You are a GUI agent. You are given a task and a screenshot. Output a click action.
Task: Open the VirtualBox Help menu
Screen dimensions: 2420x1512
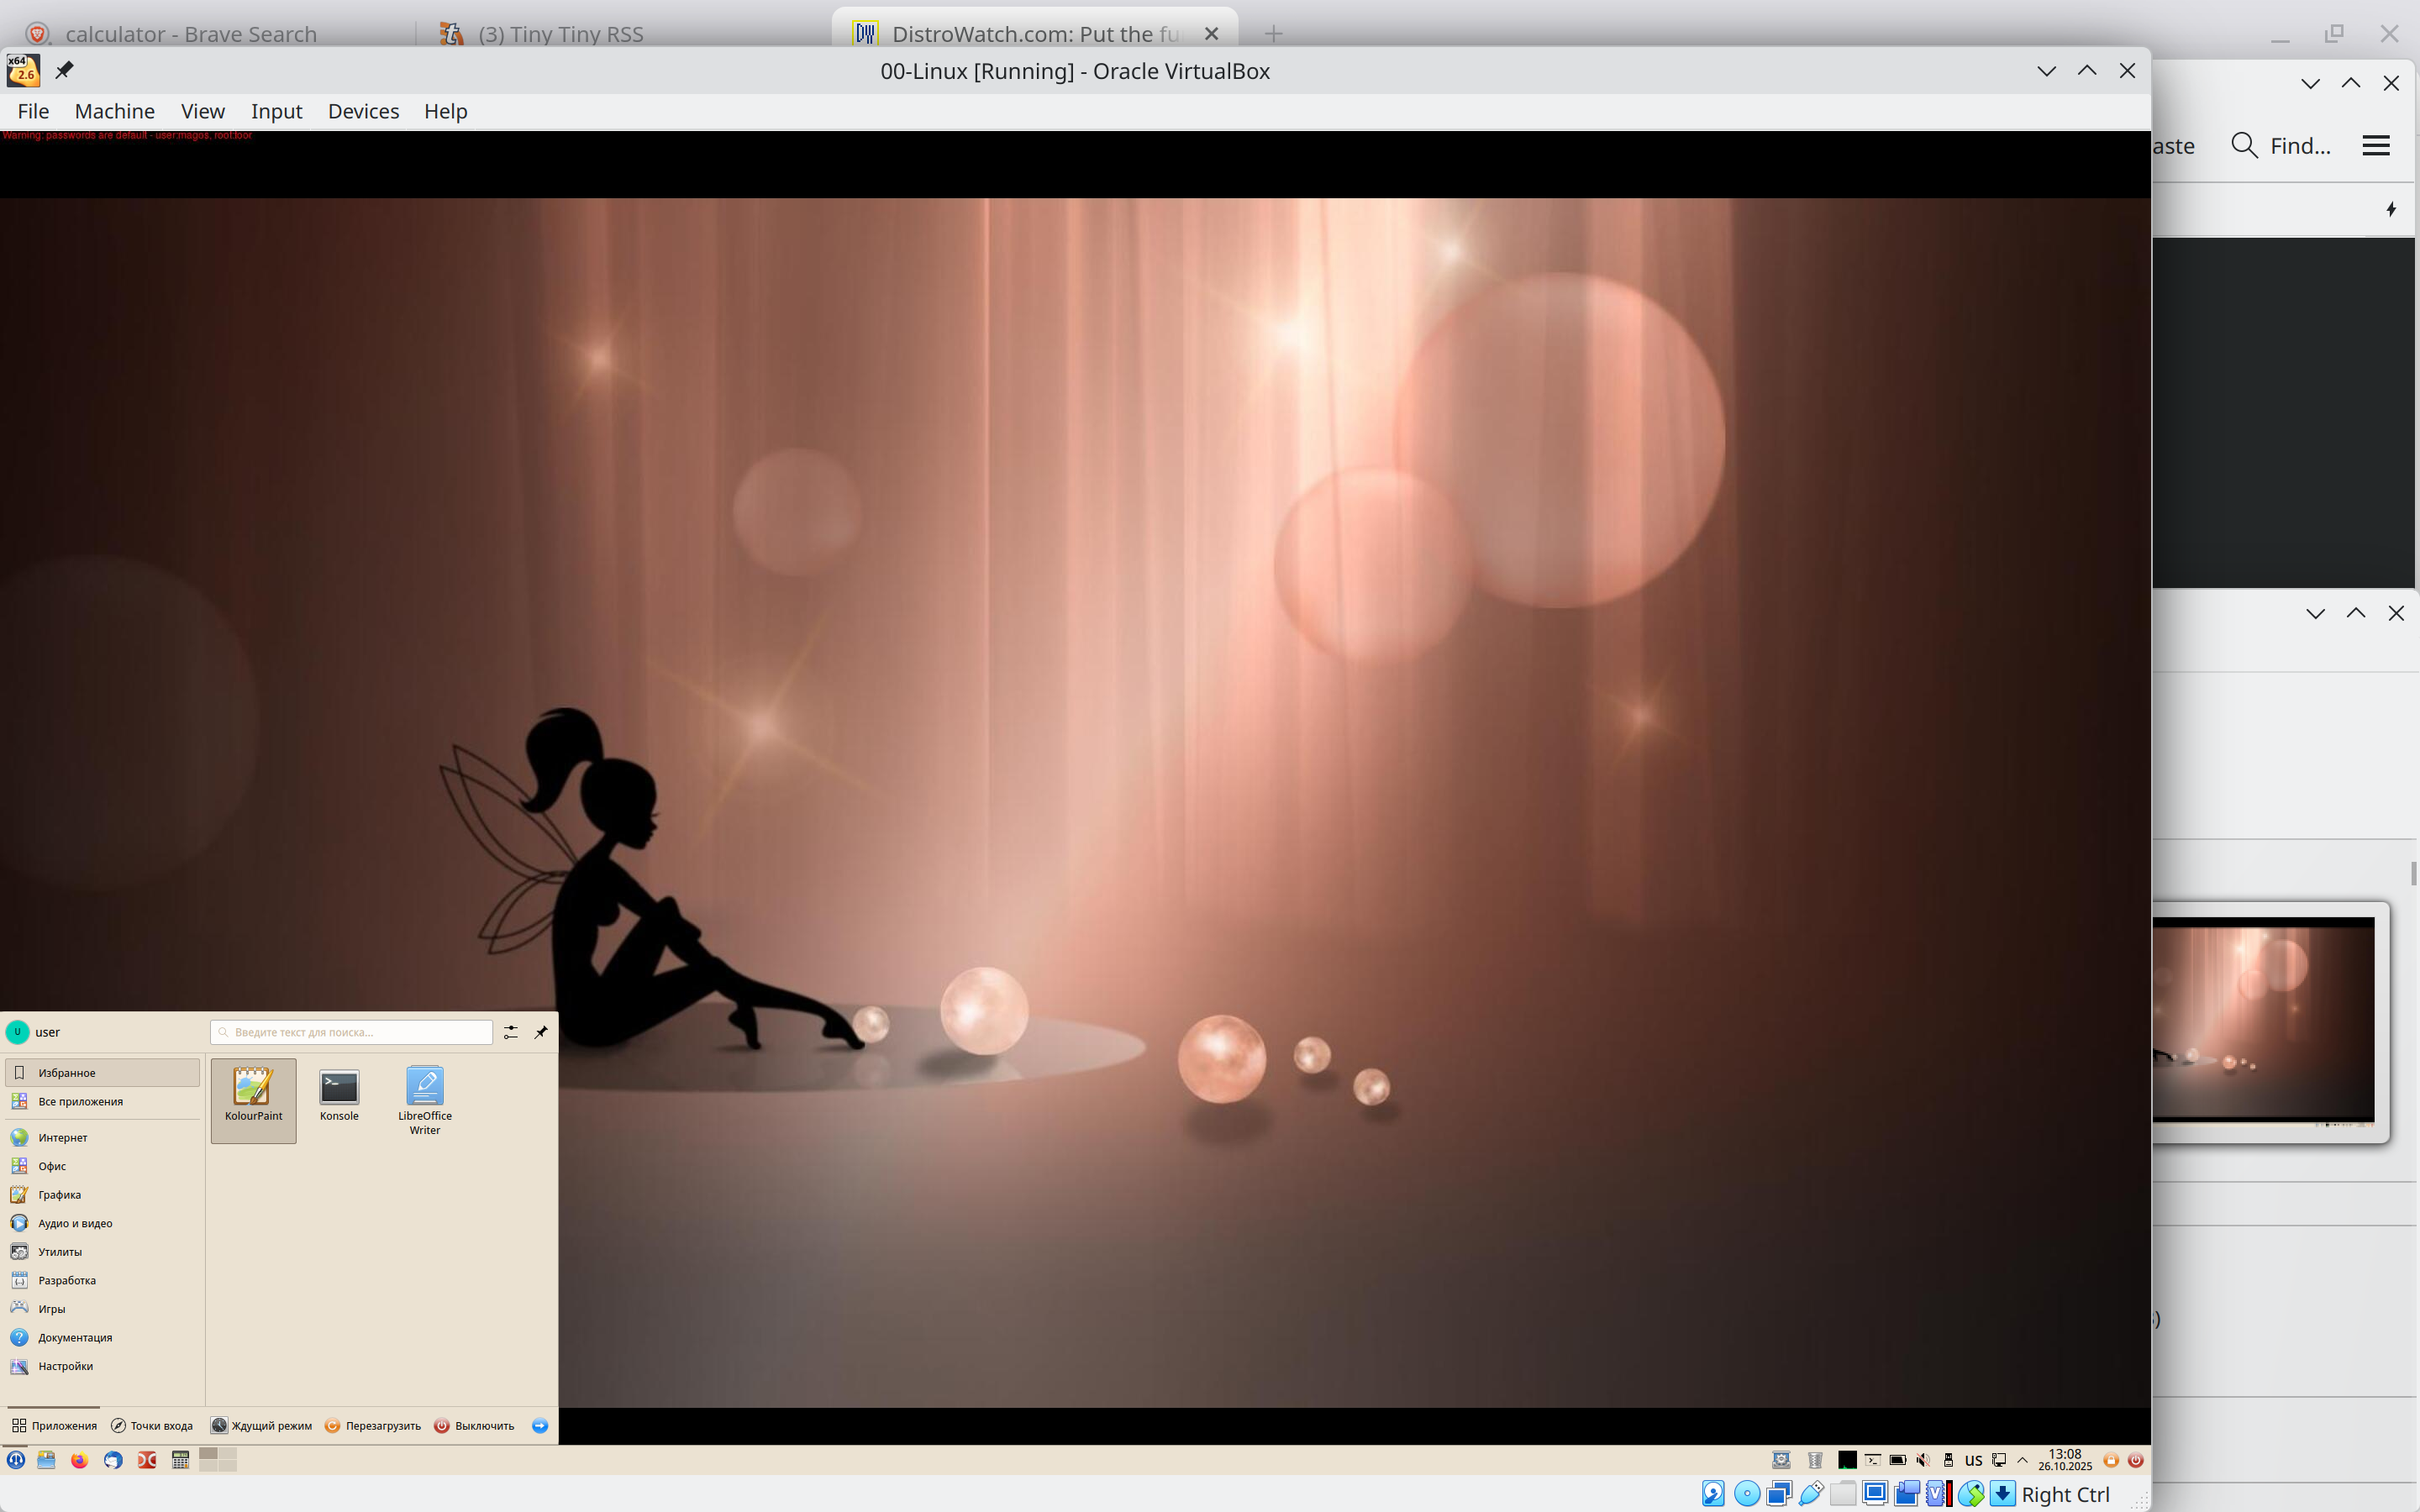pos(445,111)
